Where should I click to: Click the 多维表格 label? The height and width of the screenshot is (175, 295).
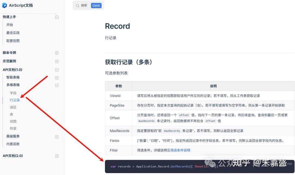point(13,85)
